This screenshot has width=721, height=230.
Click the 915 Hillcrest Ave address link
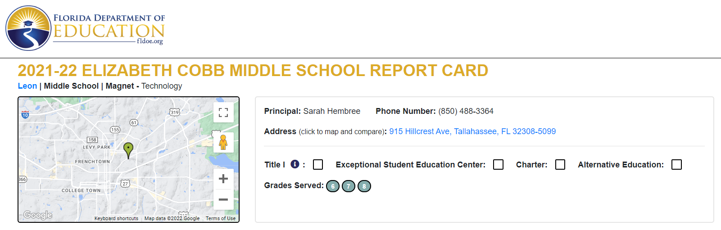(472, 131)
